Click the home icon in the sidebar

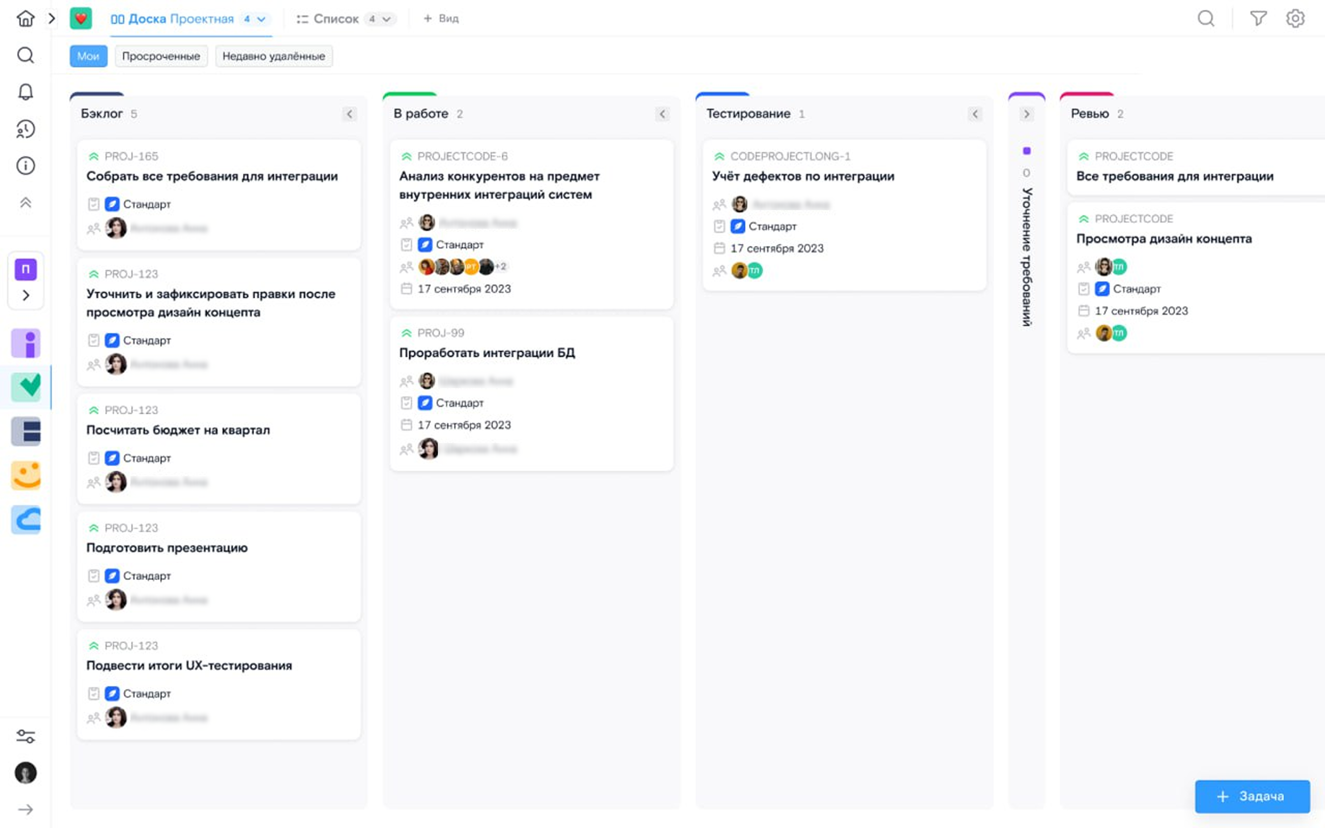[25, 19]
